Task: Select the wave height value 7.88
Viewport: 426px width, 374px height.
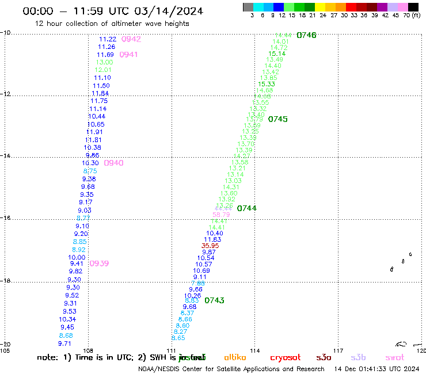Action: click(x=198, y=283)
